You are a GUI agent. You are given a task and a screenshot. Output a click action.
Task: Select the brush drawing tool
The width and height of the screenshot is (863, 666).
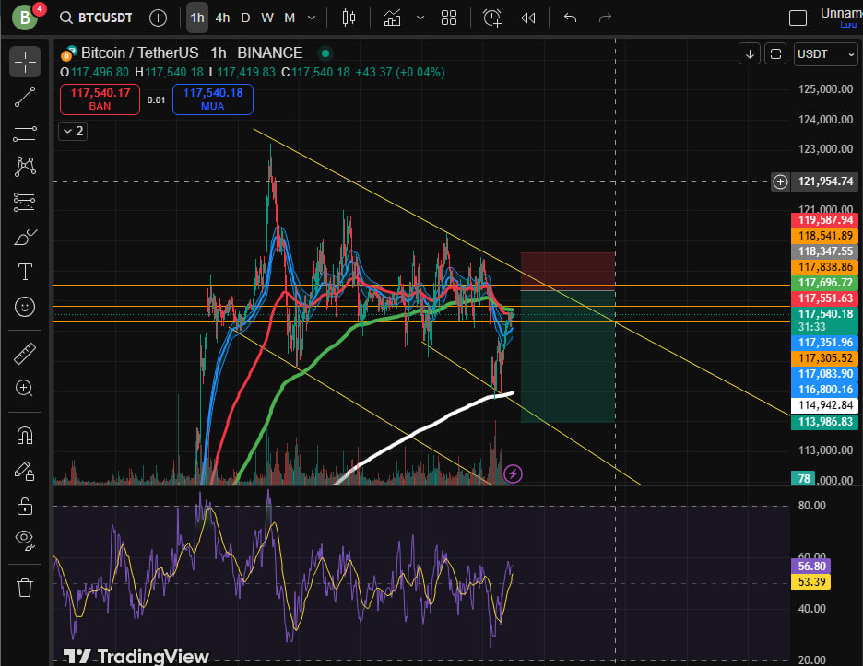(25, 237)
